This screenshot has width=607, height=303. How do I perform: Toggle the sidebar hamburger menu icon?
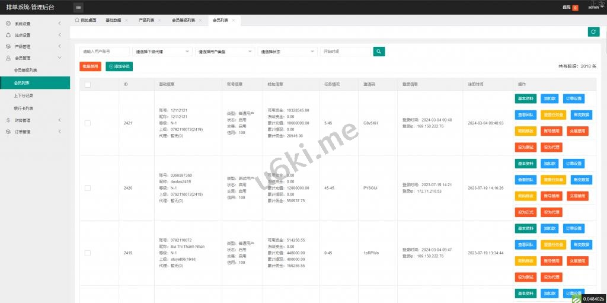click(79, 7)
